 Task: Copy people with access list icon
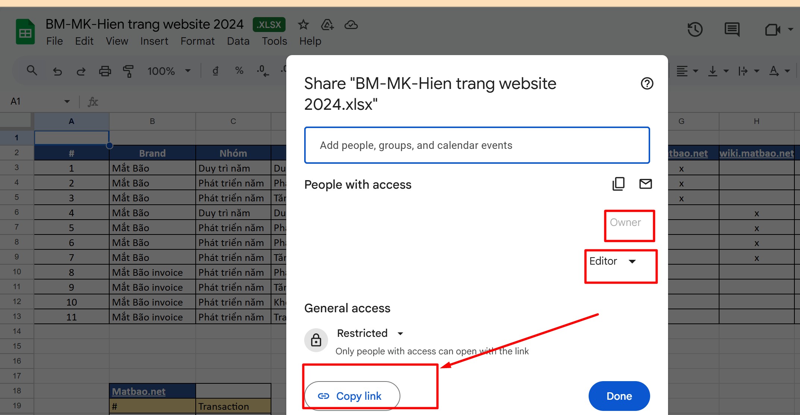pos(618,183)
